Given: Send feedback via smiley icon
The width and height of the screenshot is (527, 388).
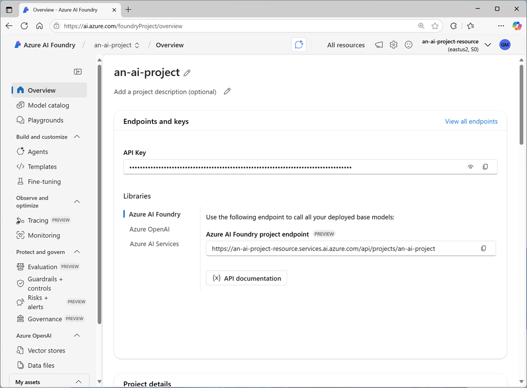Looking at the screenshot, I should point(408,45).
